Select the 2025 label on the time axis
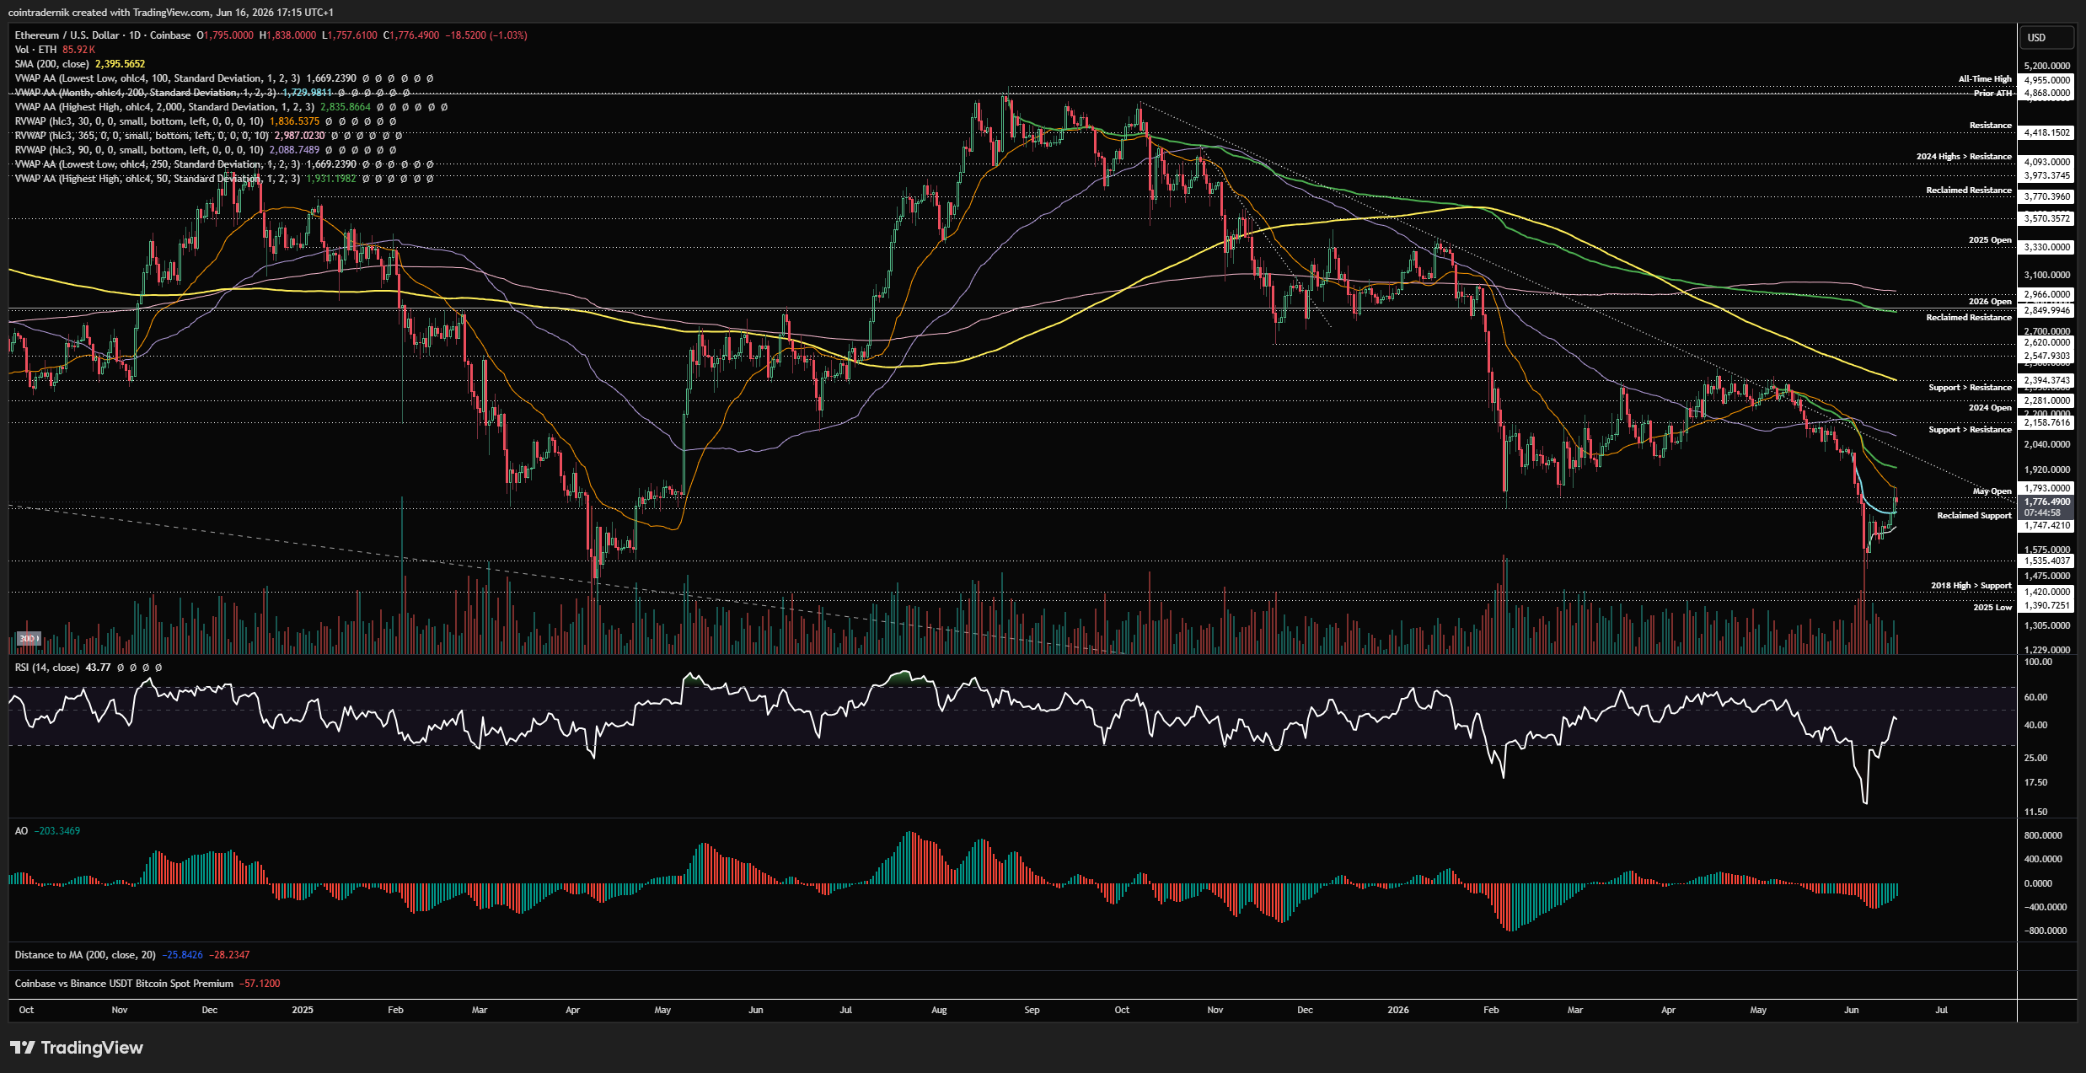Image resolution: width=2086 pixels, height=1073 pixels. pyautogui.click(x=303, y=1010)
